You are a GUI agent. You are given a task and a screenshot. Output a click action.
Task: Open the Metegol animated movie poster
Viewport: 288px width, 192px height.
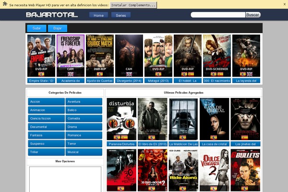tap(158, 56)
